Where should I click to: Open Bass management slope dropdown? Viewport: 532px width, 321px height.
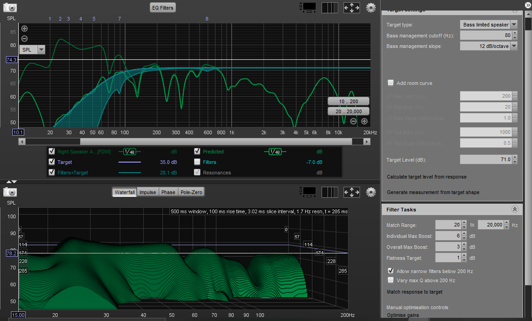[x=514, y=46]
